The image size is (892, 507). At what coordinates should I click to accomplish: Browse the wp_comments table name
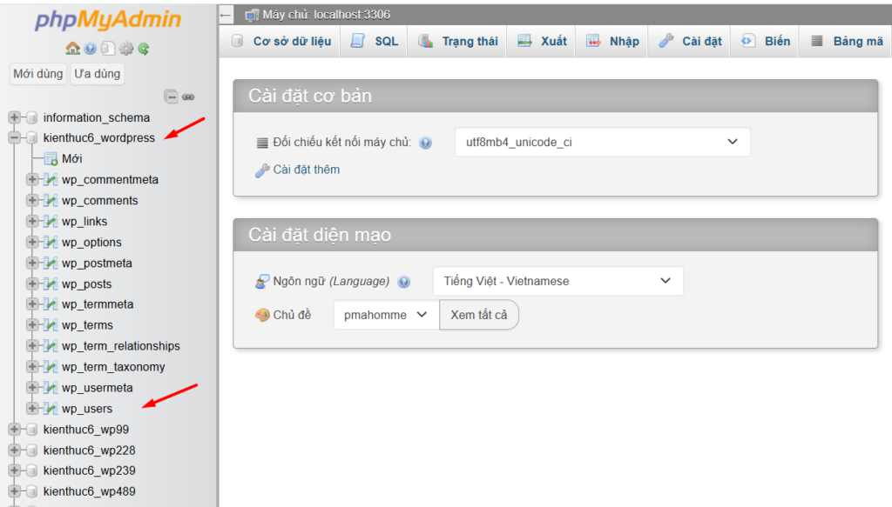[99, 201]
